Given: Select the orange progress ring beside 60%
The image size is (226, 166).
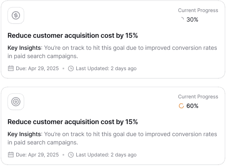Looking at the screenshot, I should [181, 106].
